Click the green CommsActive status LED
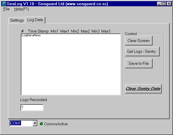Screen dimensions: 173x135 point(41,124)
